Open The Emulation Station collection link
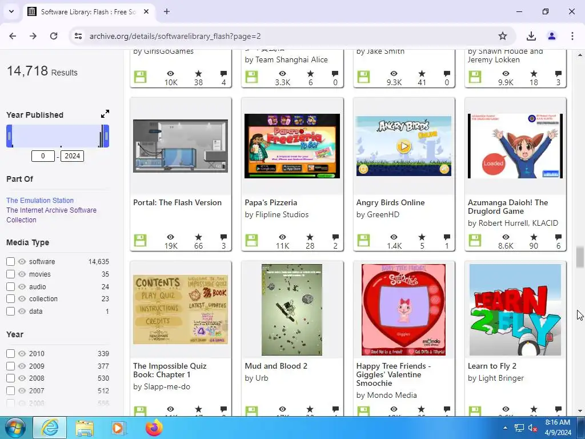The image size is (585, 439). pos(40,201)
